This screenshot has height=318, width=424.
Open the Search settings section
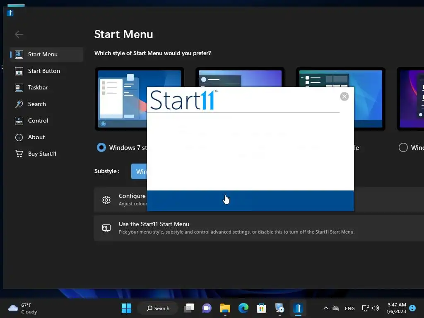(46, 104)
